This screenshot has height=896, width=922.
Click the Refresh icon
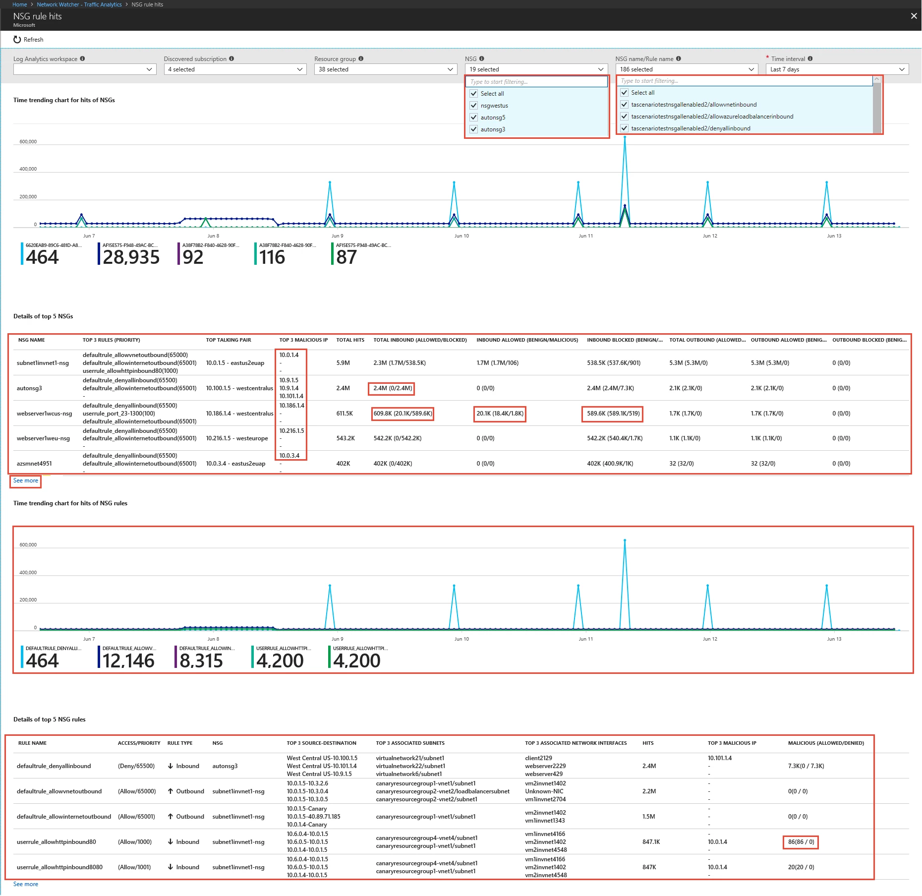click(17, 40)
